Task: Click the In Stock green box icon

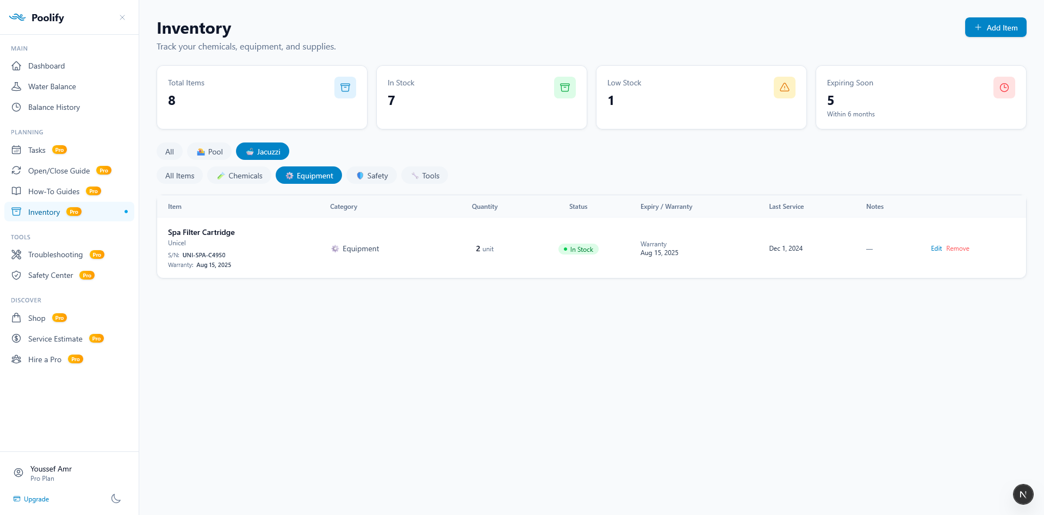Action: click(565, 88)
